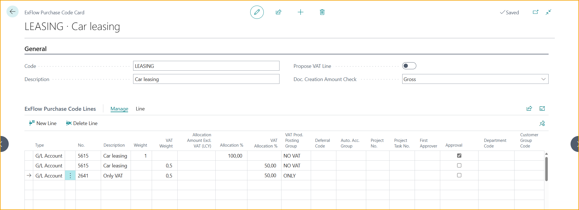This screenshot has width=579, height=210.
Task: Click the trash delete icon
Action: [x=322, y=12]
